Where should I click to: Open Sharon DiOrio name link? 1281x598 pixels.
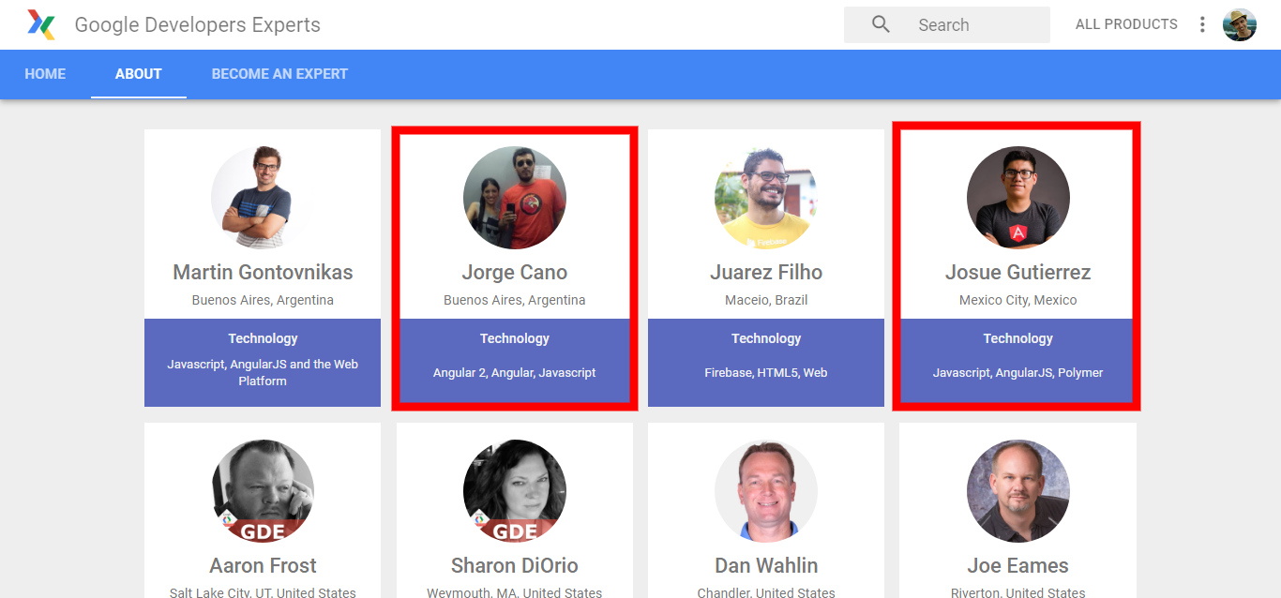(515, 566)
